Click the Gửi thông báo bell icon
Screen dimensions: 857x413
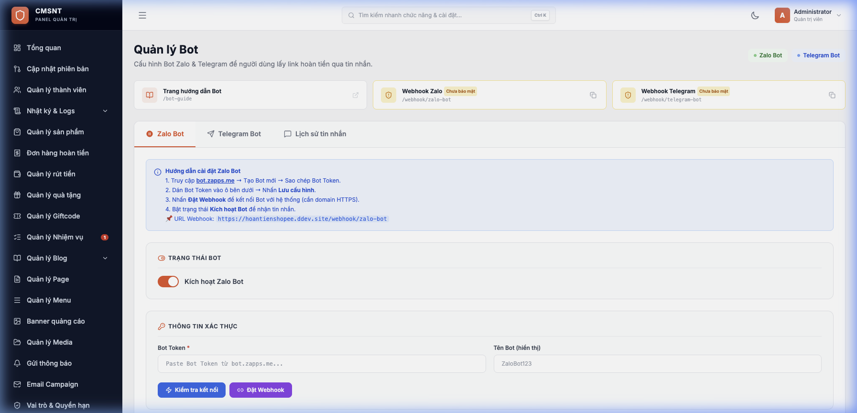click(x=17, y=363)
